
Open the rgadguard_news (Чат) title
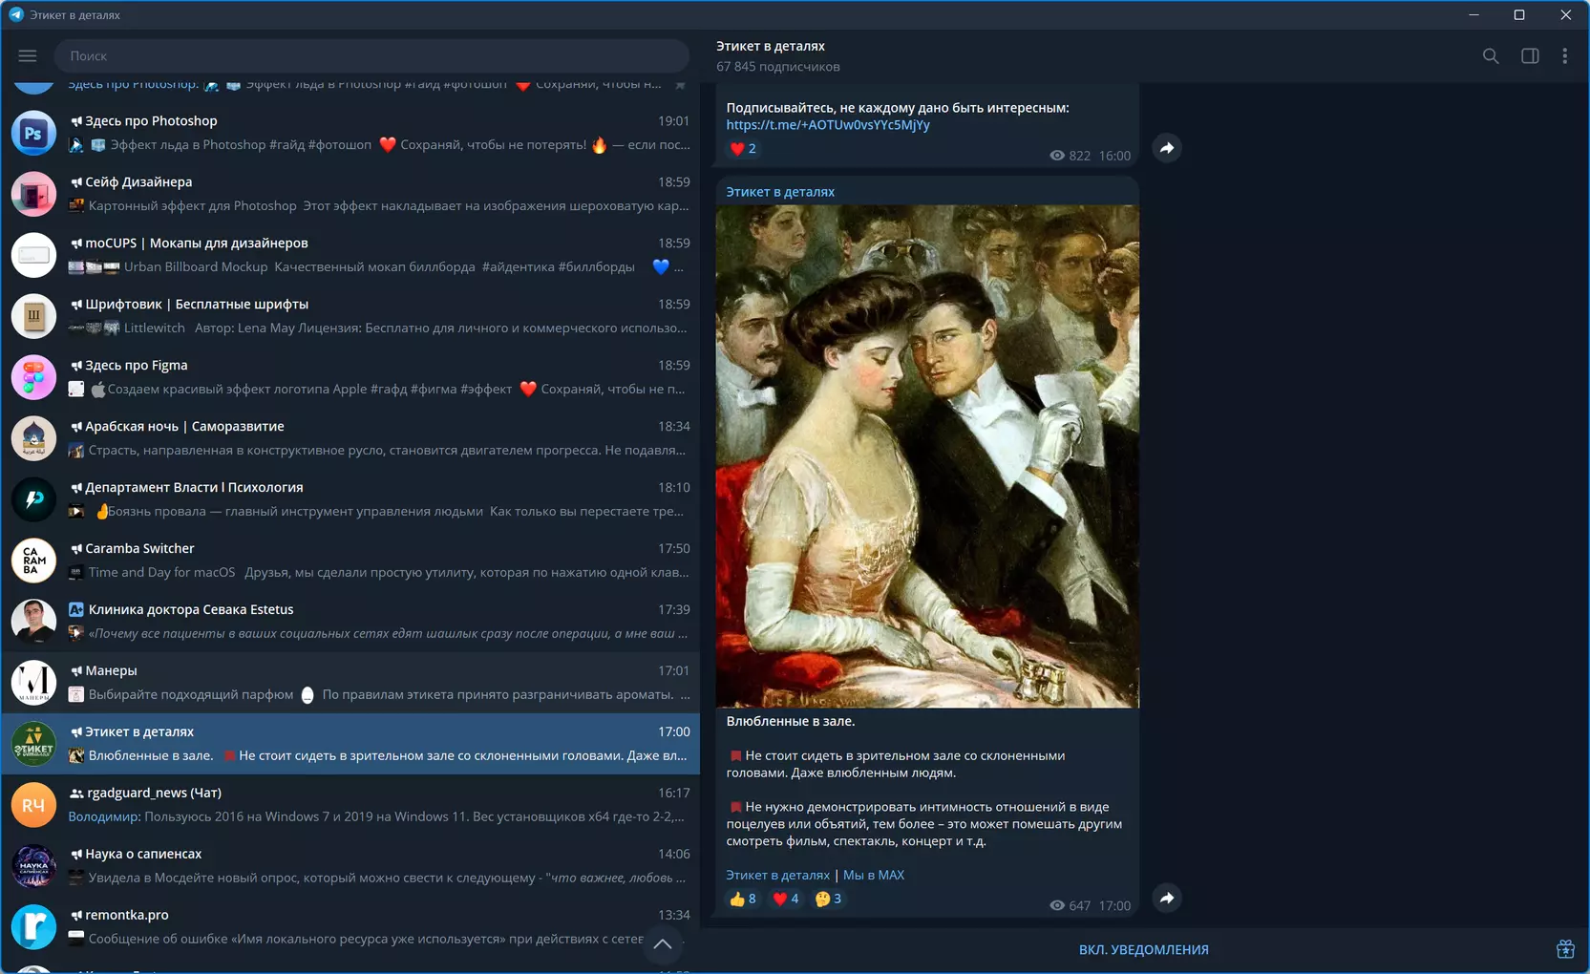click(x=154, y=793)
